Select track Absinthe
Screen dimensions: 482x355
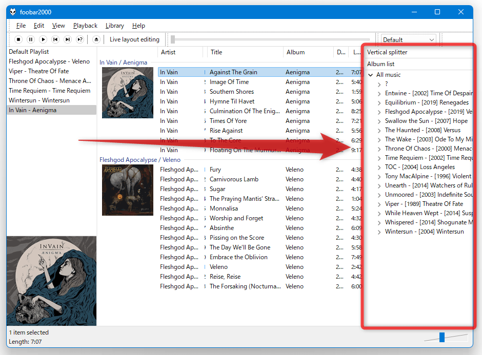[260, 228]
